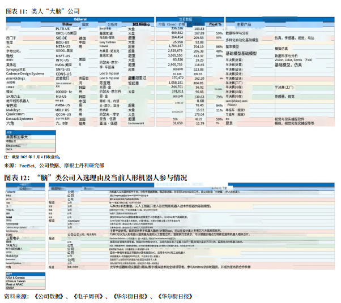Select the CDNS-US ticker cell
The height and width of the screenshot is (303, 341).
pyautogui.click(x=63, y=74)
